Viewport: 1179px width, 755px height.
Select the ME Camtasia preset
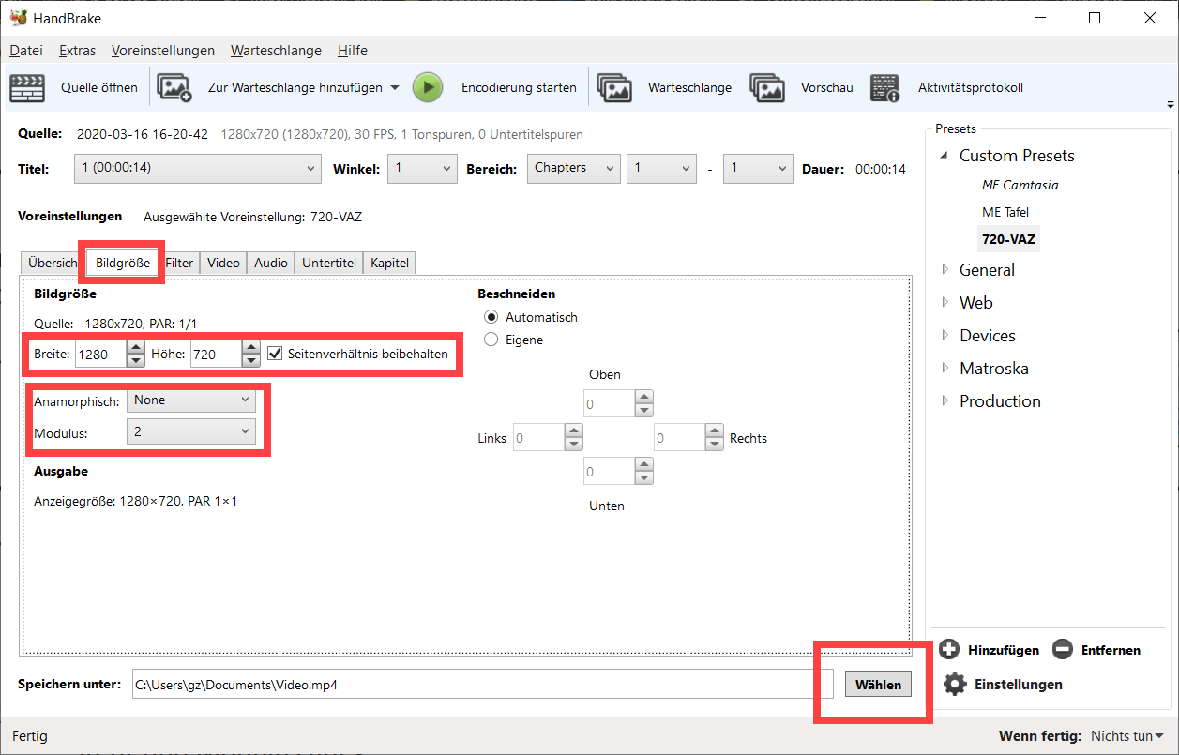click(x=1020, y=185)
